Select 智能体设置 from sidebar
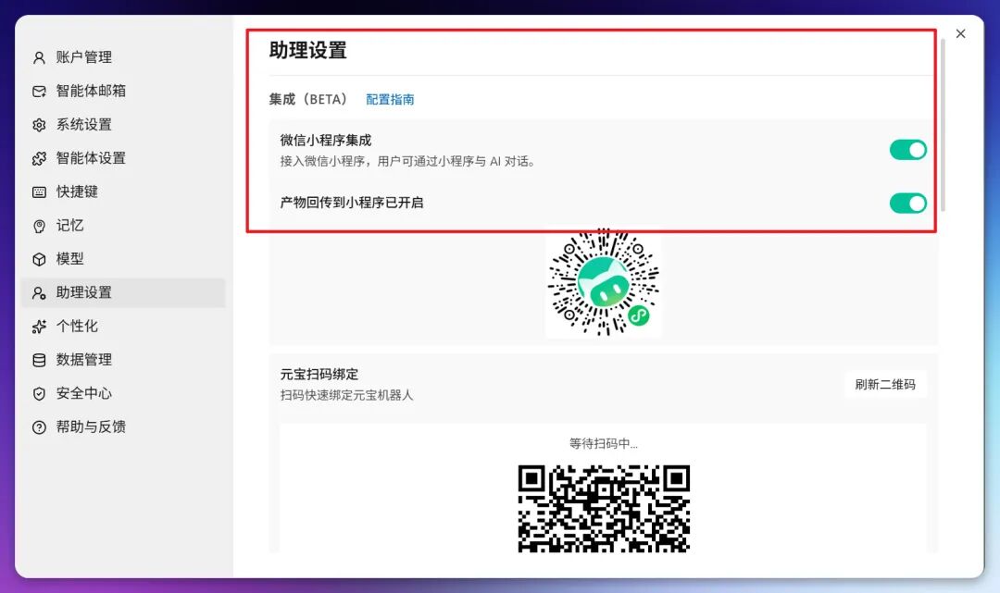 [123, 158]
